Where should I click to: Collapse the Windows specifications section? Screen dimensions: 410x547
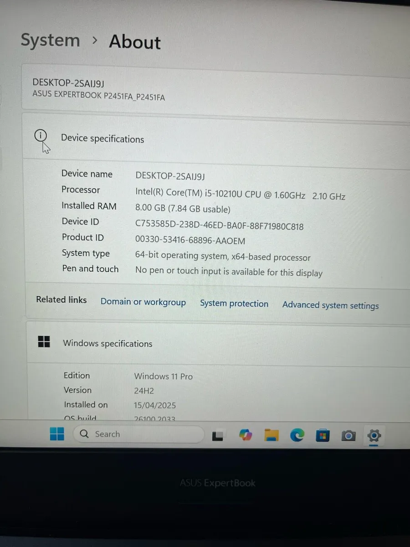coord(219,343)
